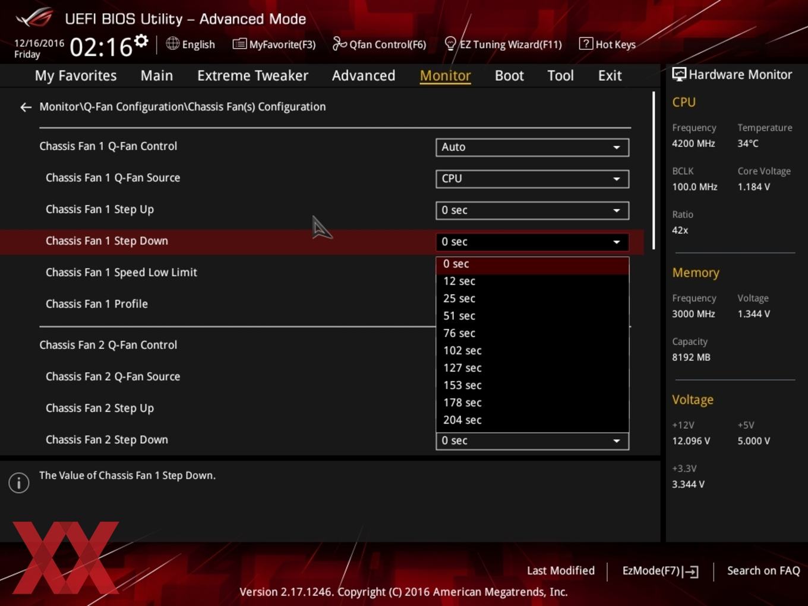
Task: Click the 3.344 V reading
Action: (x=688, y=485)
